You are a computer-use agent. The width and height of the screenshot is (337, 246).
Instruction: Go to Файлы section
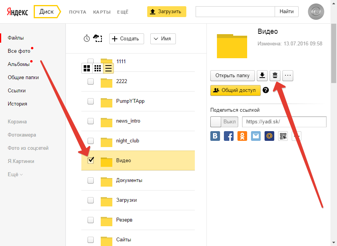16,38
